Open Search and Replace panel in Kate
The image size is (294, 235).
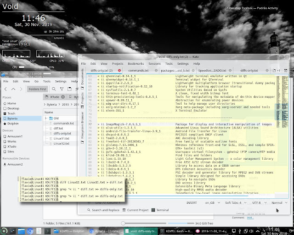(103, 210)
